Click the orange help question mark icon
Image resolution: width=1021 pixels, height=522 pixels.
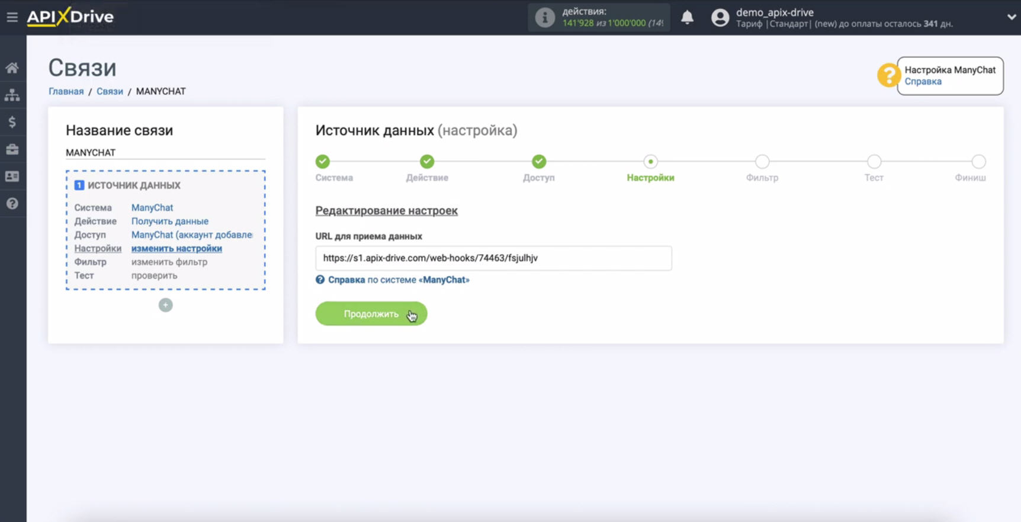pos(888,75)
